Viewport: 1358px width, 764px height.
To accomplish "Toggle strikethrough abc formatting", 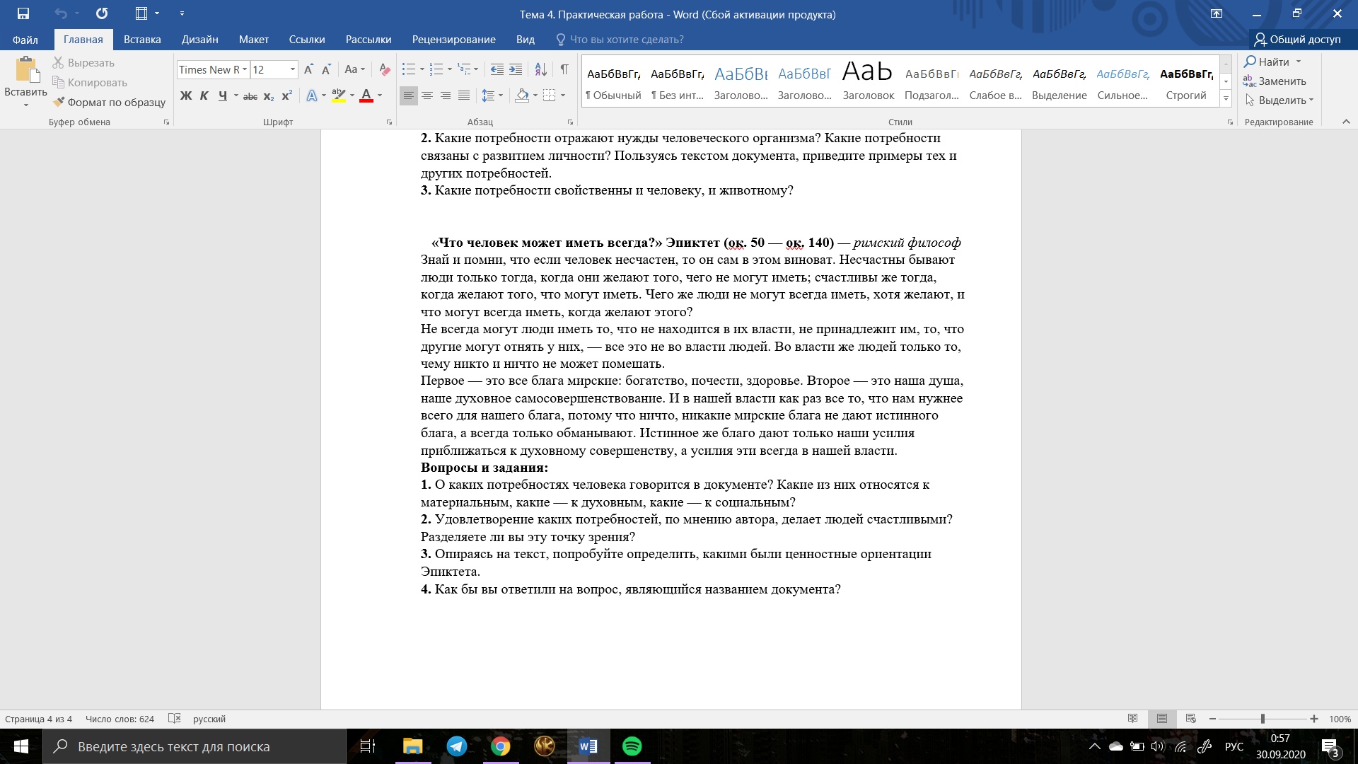I will 250,95.
